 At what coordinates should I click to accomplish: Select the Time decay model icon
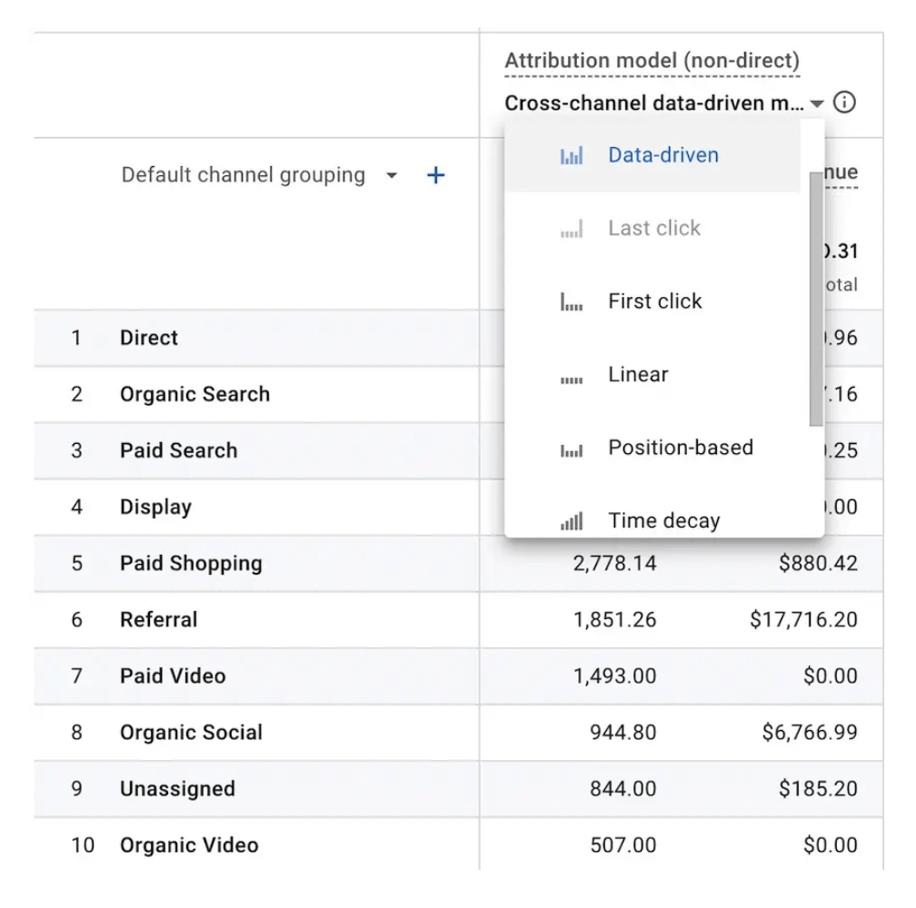pos(573,519)
